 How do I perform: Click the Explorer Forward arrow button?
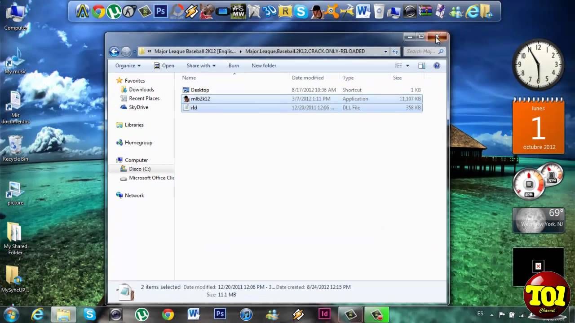click(126, 52)
